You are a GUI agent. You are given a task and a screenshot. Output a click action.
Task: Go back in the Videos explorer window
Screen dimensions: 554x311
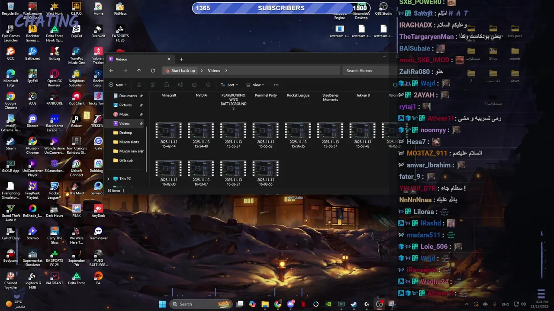pyautogui.click(x=111, y=70)
